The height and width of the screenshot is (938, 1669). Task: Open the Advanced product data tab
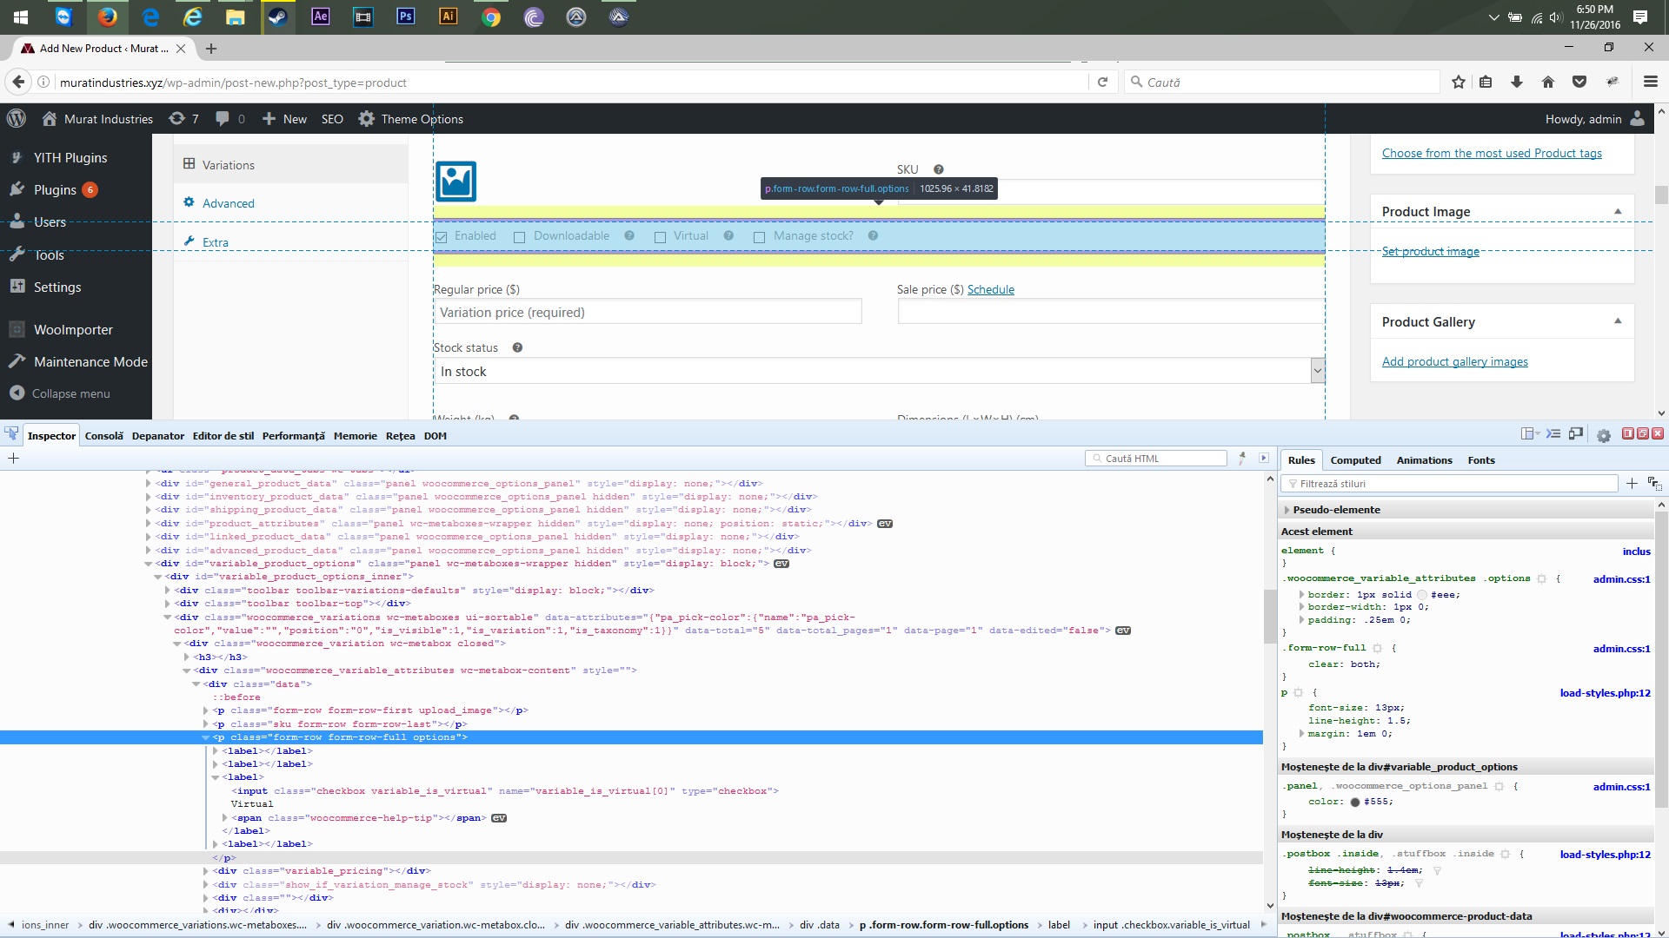tap(229, 203)
